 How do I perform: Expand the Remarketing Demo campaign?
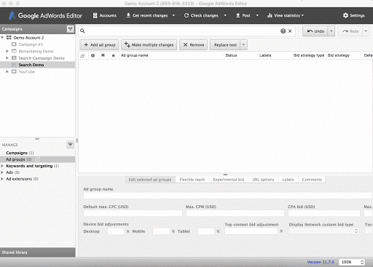coord(7,51)
